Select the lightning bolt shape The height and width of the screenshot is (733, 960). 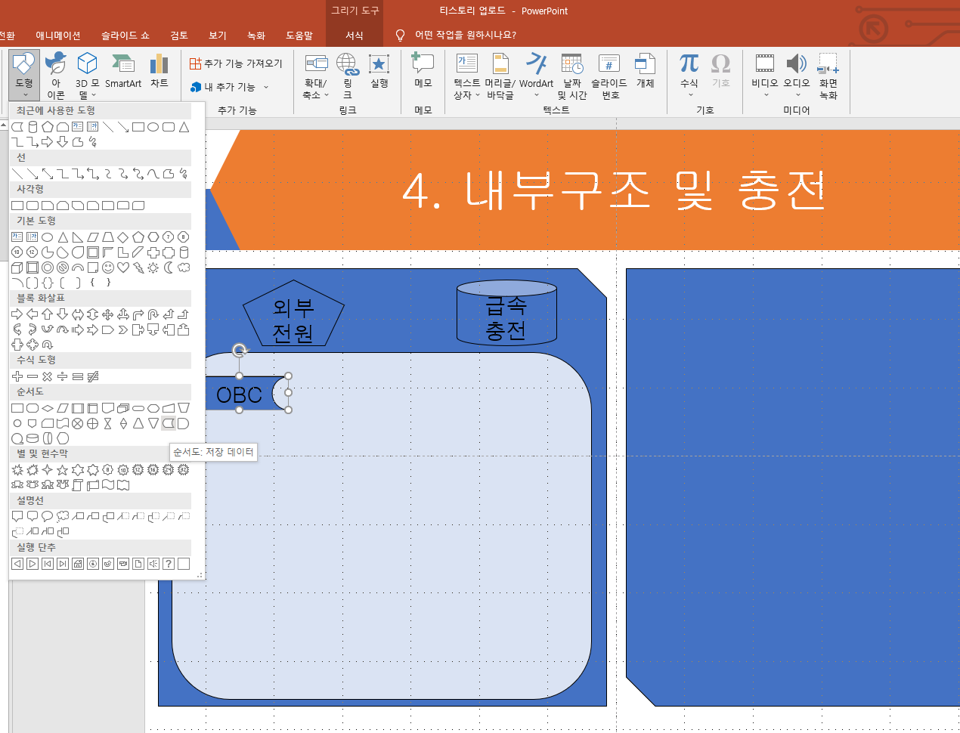[138, 268]
